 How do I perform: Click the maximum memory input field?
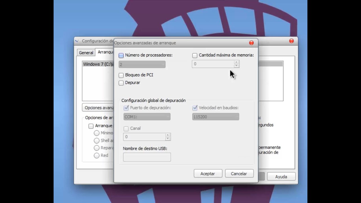[x=213, y=64]
